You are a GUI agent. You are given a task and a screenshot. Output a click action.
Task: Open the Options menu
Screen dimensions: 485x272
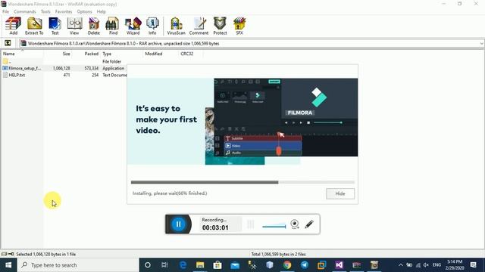(x=84, y=11)
